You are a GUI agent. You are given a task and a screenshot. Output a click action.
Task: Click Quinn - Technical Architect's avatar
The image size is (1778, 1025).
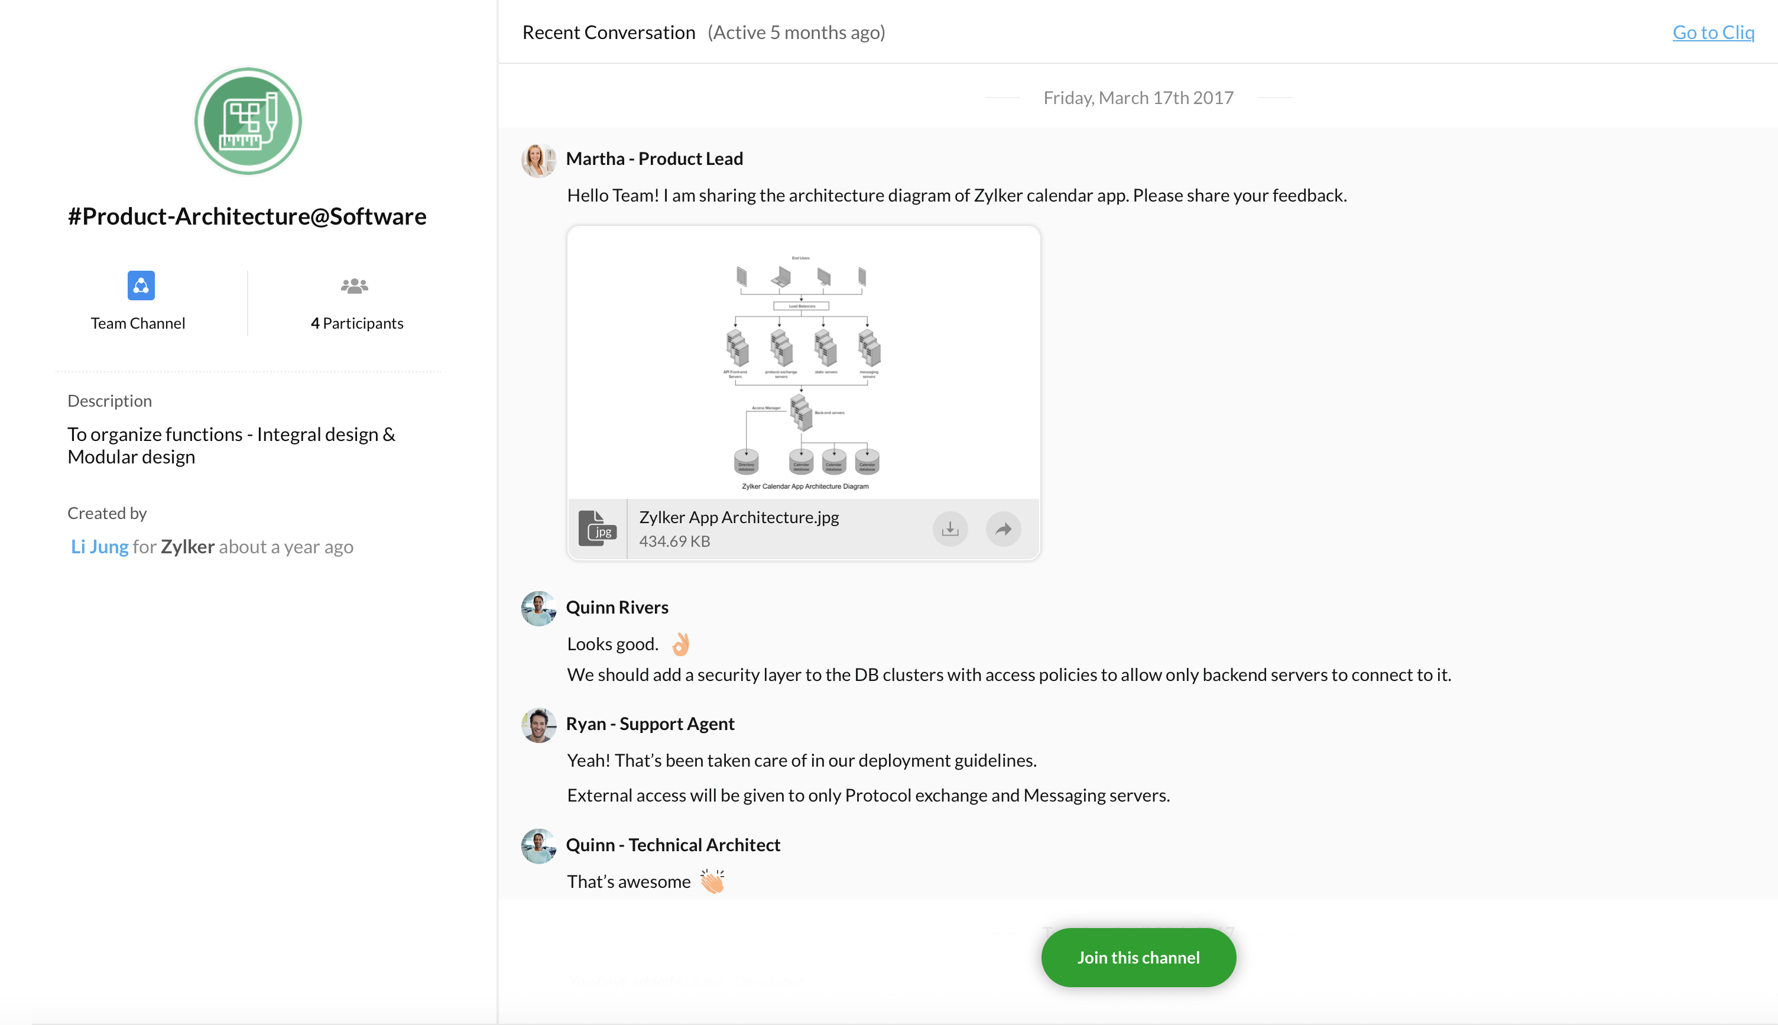538,846
